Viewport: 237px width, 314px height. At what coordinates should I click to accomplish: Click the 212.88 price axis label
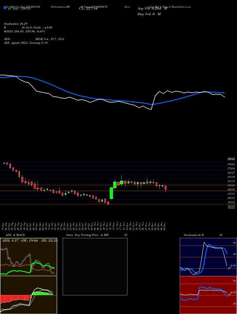[x=231, y=194]
